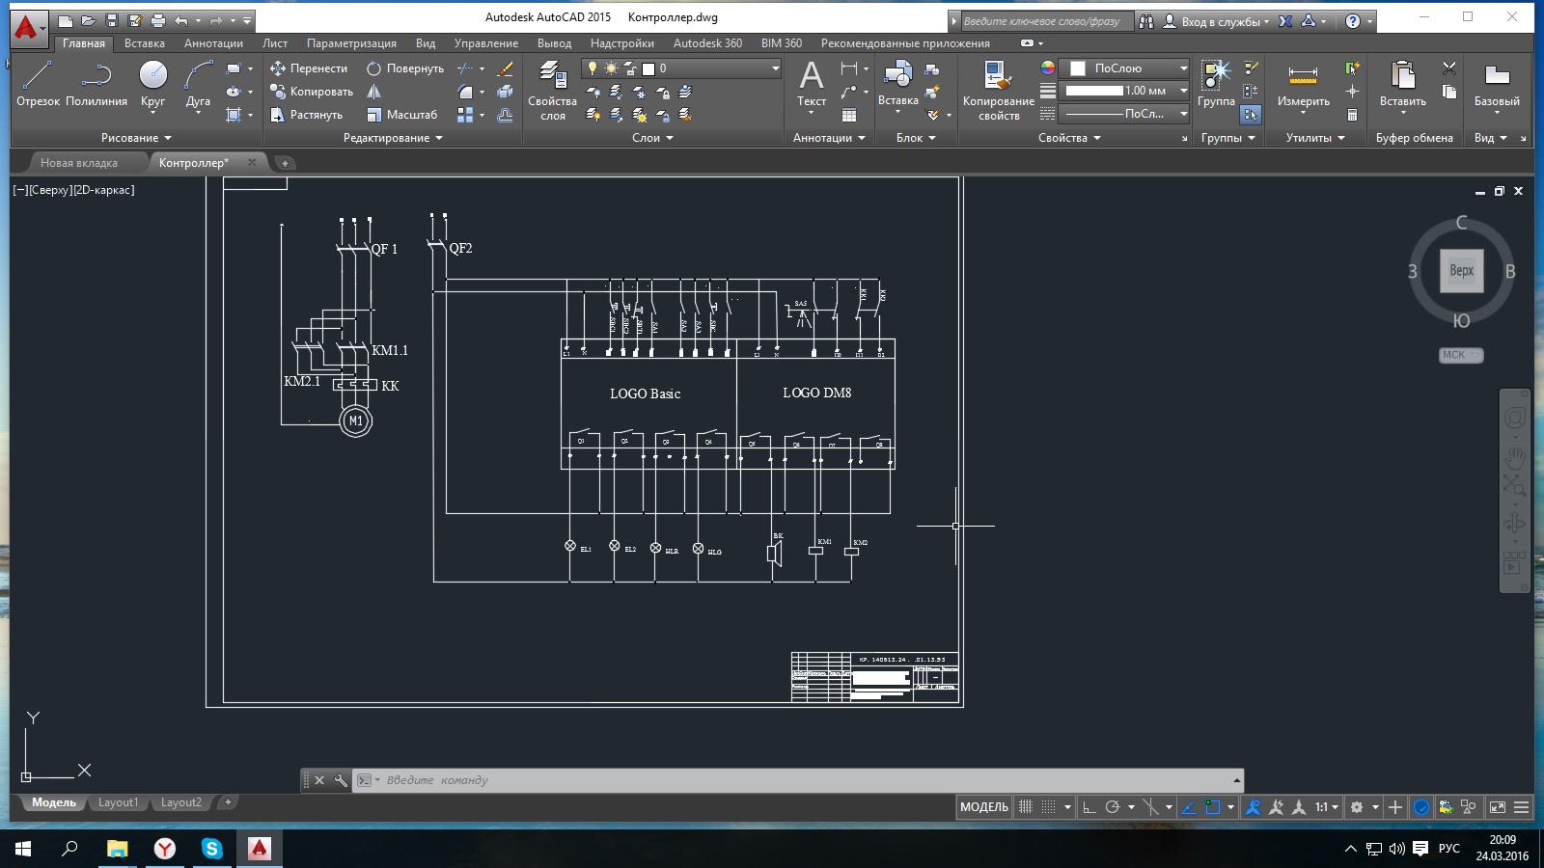Open the 1.00 мм lineweight dropdown

pos(1124,91)
